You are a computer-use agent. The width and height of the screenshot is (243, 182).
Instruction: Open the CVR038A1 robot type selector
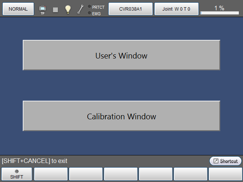click(x=131, y=9)
